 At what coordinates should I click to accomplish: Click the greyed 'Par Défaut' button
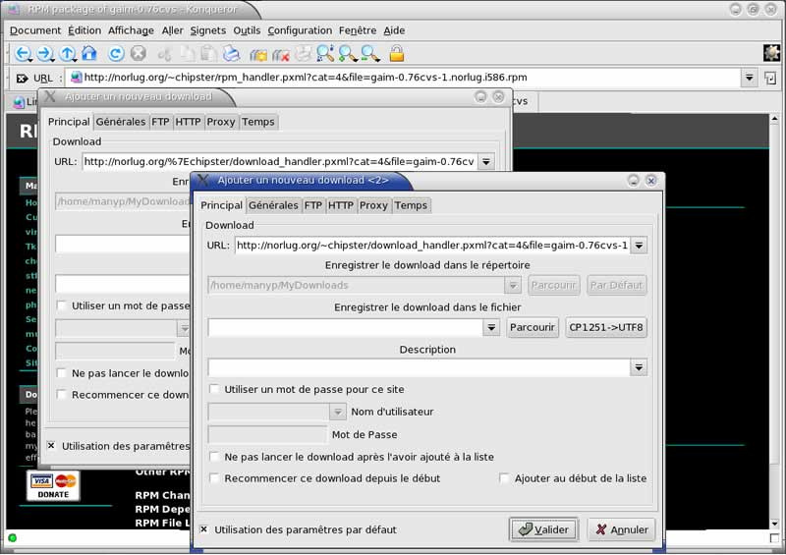pyautogui.click(x=616, y=285)
